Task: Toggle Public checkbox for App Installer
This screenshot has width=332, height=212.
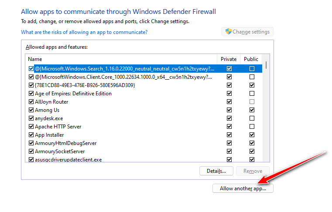Action: point(252,135)
